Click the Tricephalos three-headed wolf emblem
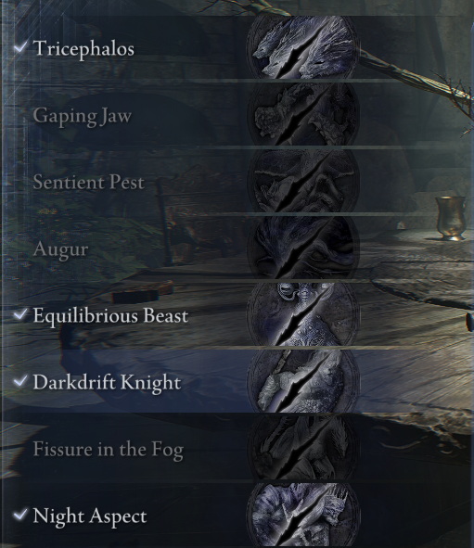This screenshot has width=474, height=548. pyautogui.click(x=302, y=47)
